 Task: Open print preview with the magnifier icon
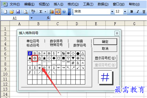(26, 12)
